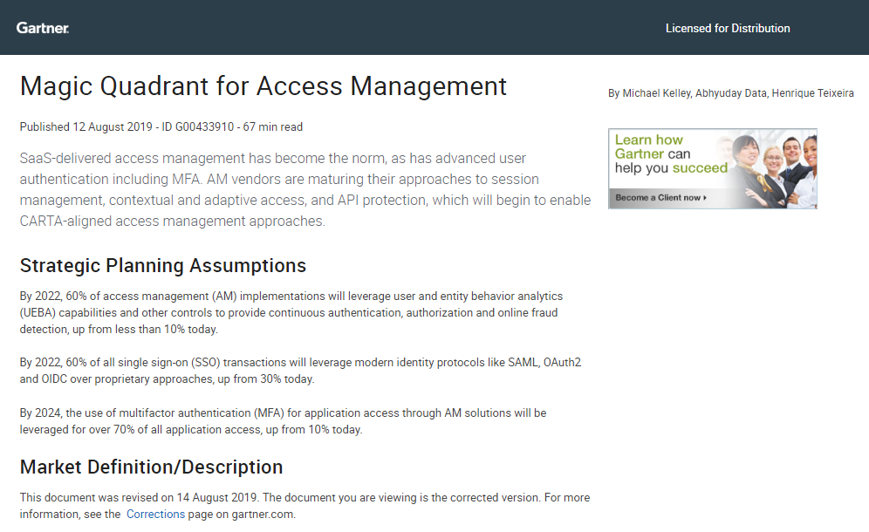Click the paragraph about MFA usage by 2024
This screenshot has width=869, height=532.
305,420
